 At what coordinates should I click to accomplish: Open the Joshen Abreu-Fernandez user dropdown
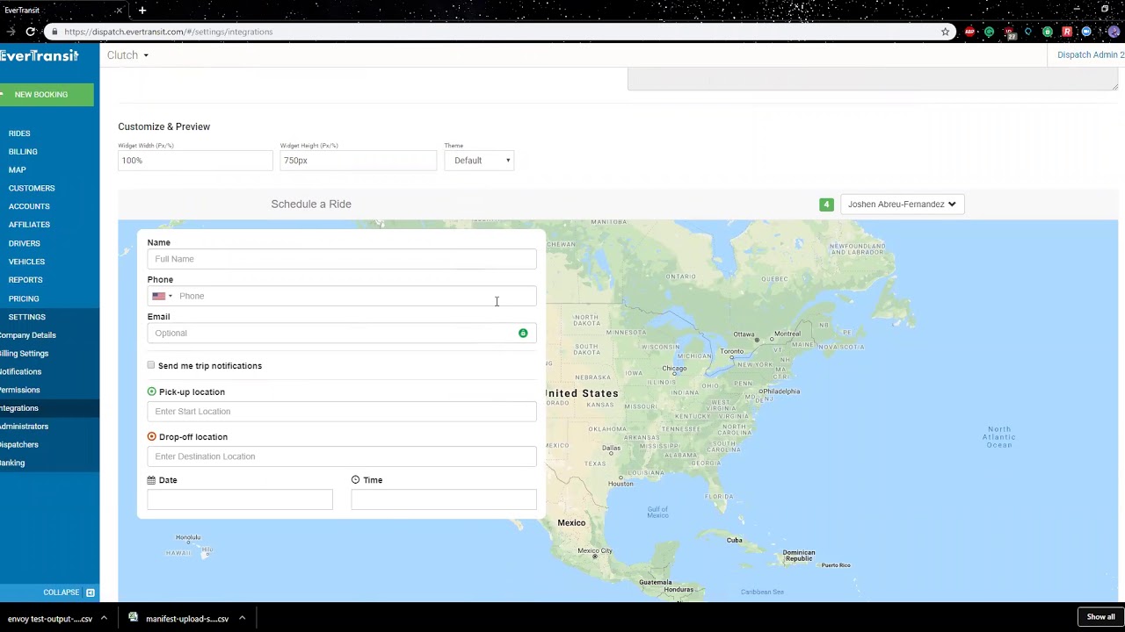tap(902, 205)
